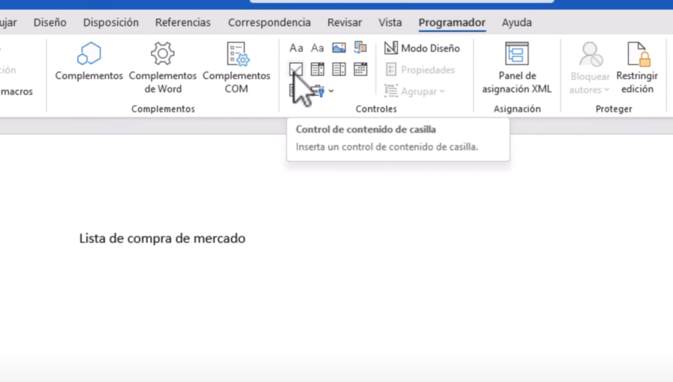The width and height of the screenshot is (673, 382).
Task: Switch to the Referencias tab
Action: click(183, 22)
